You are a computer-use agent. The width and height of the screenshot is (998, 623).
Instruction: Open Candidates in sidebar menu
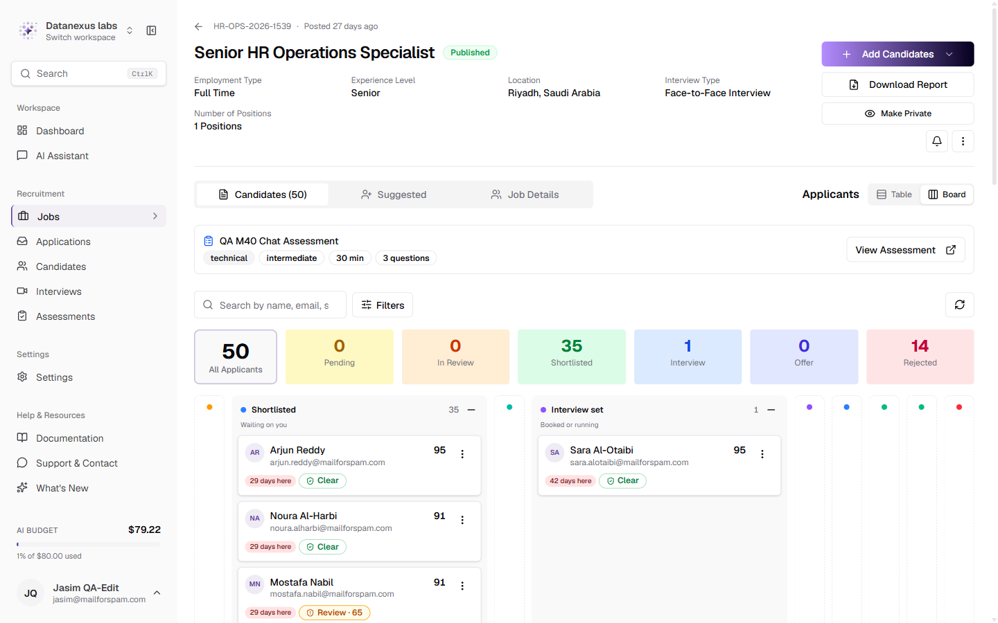(x=89, y=267)
